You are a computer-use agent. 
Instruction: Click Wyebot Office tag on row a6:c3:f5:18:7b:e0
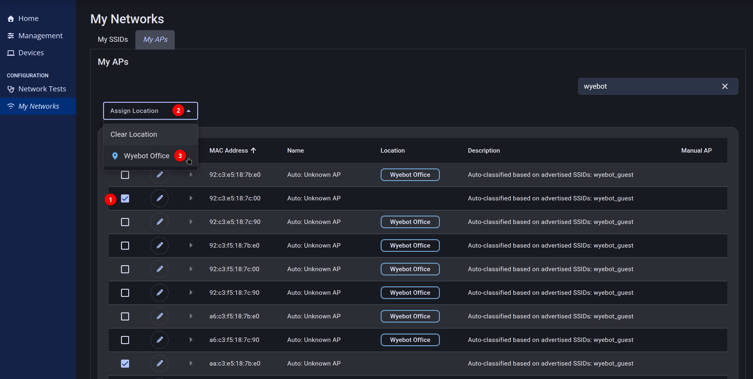[x=410, y=316]
